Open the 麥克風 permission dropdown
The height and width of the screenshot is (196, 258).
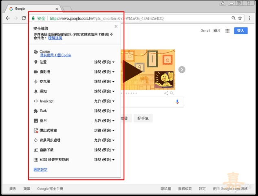(104, 82)
